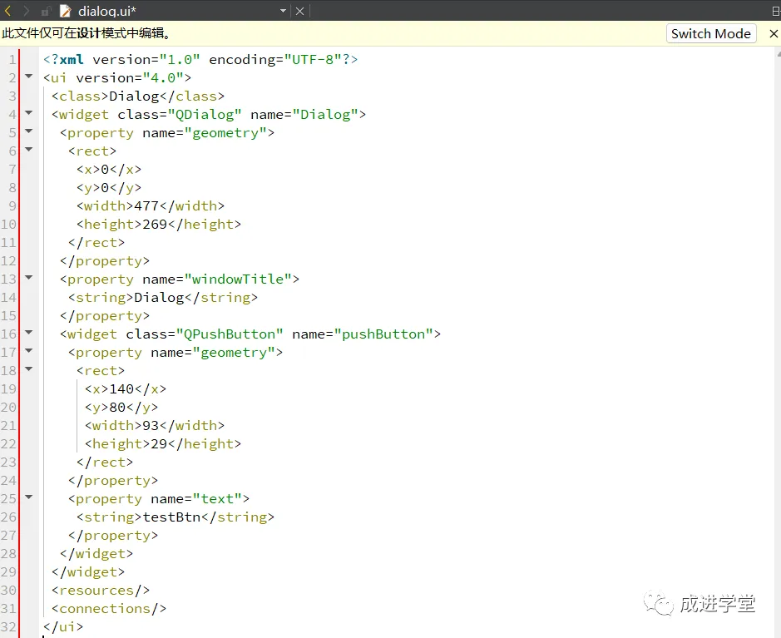Click the resources tag on line 30

coord(101,591)
